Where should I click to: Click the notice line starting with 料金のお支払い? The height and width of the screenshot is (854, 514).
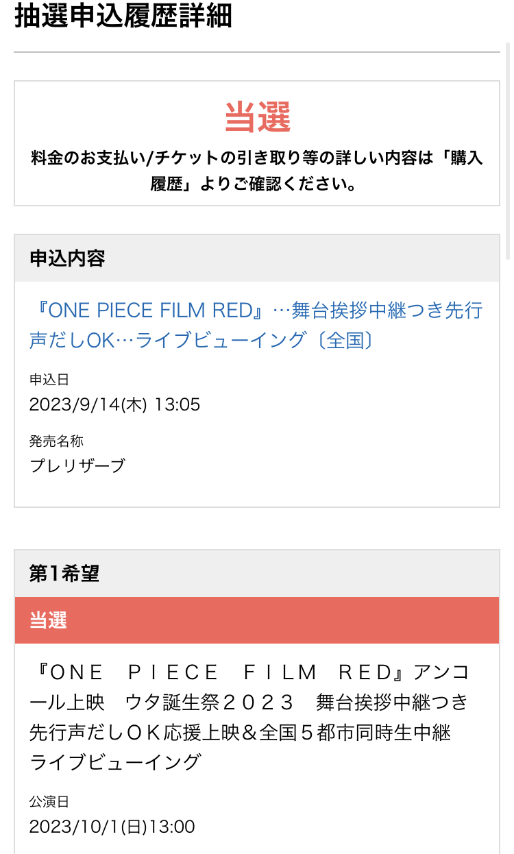pos(257,158)
